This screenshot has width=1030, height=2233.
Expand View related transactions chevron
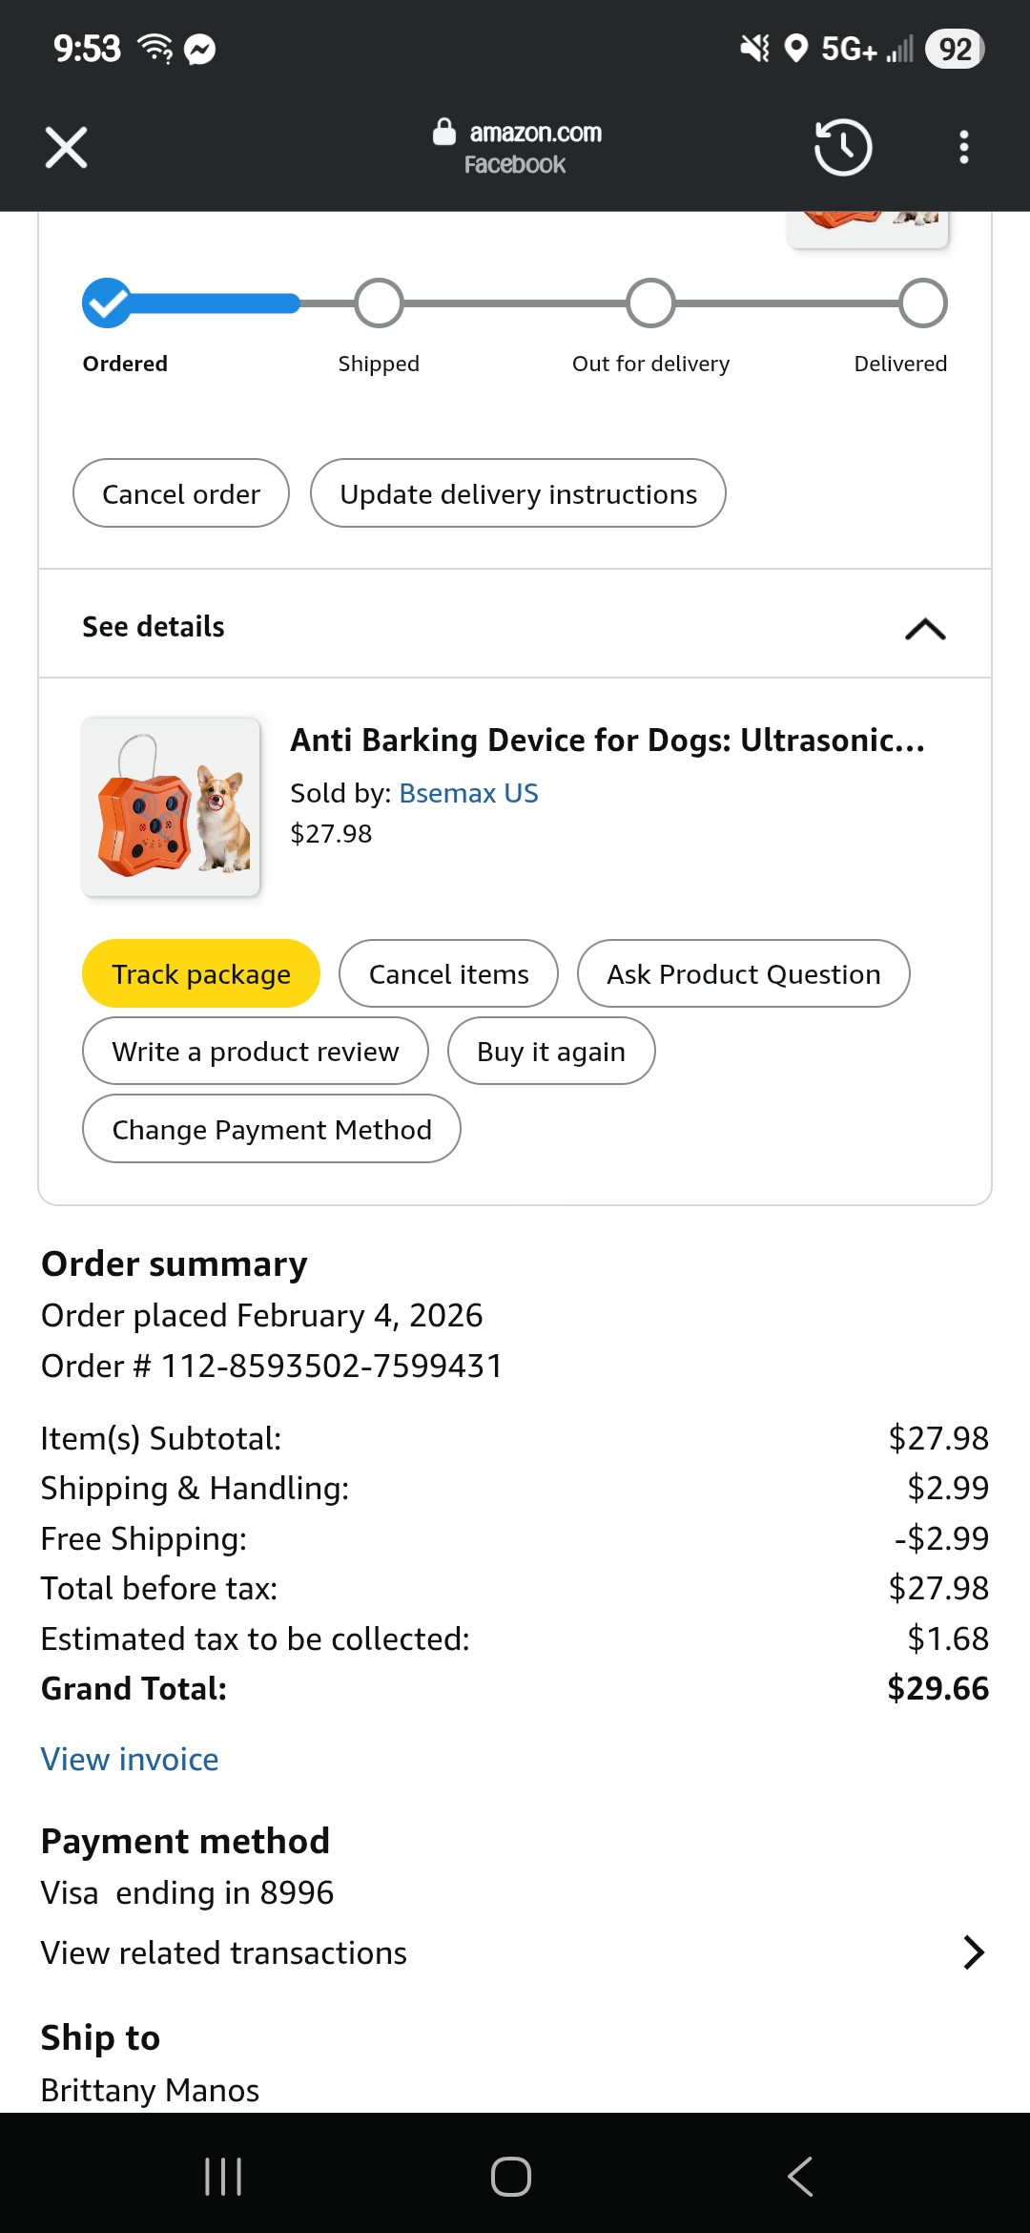[972, 1952]
